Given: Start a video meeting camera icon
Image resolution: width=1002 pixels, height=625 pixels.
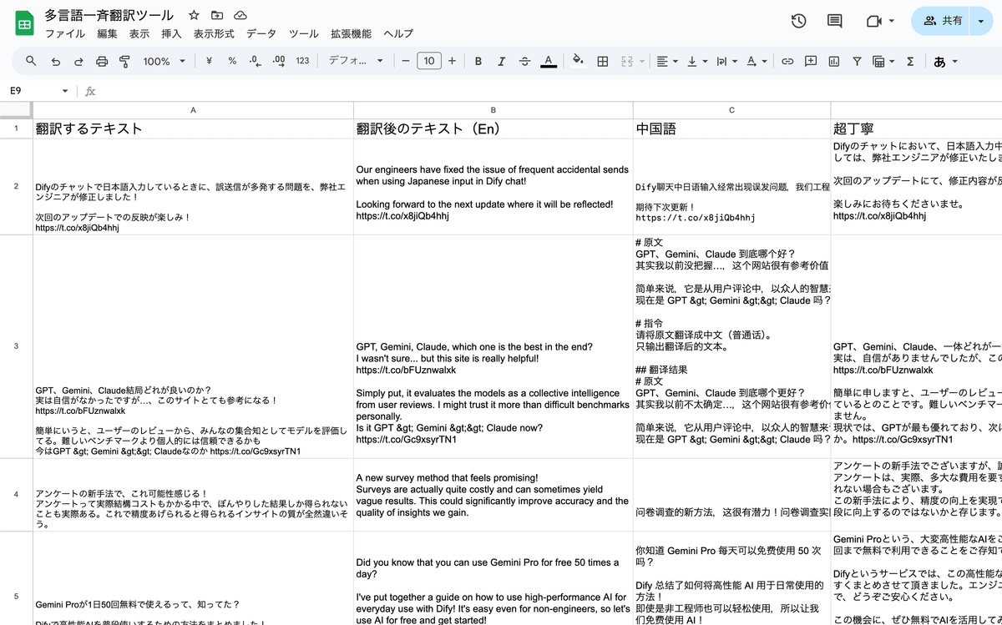Looking at the screenshot, I should pyautogui.click(x=874, y=21).
